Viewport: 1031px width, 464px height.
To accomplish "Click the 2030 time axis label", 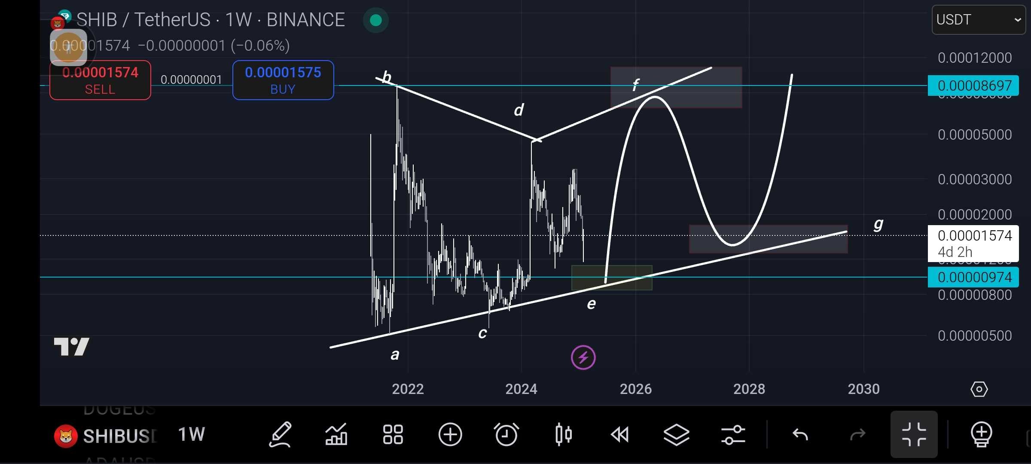I will [863, 389].
